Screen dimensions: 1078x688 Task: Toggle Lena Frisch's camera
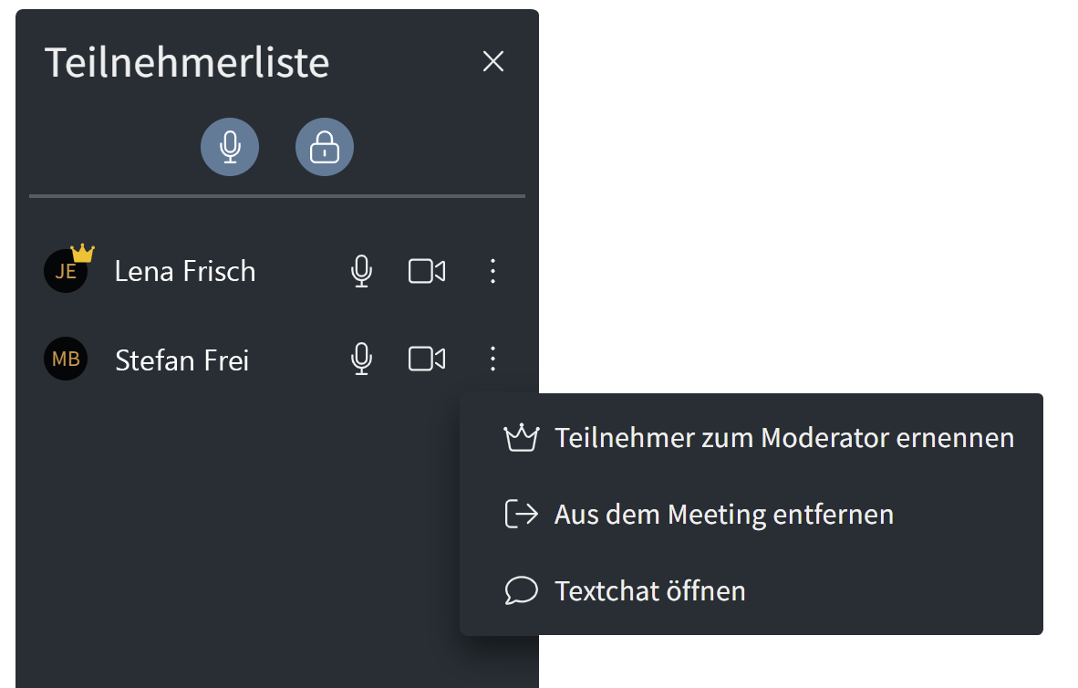point(426,271)
